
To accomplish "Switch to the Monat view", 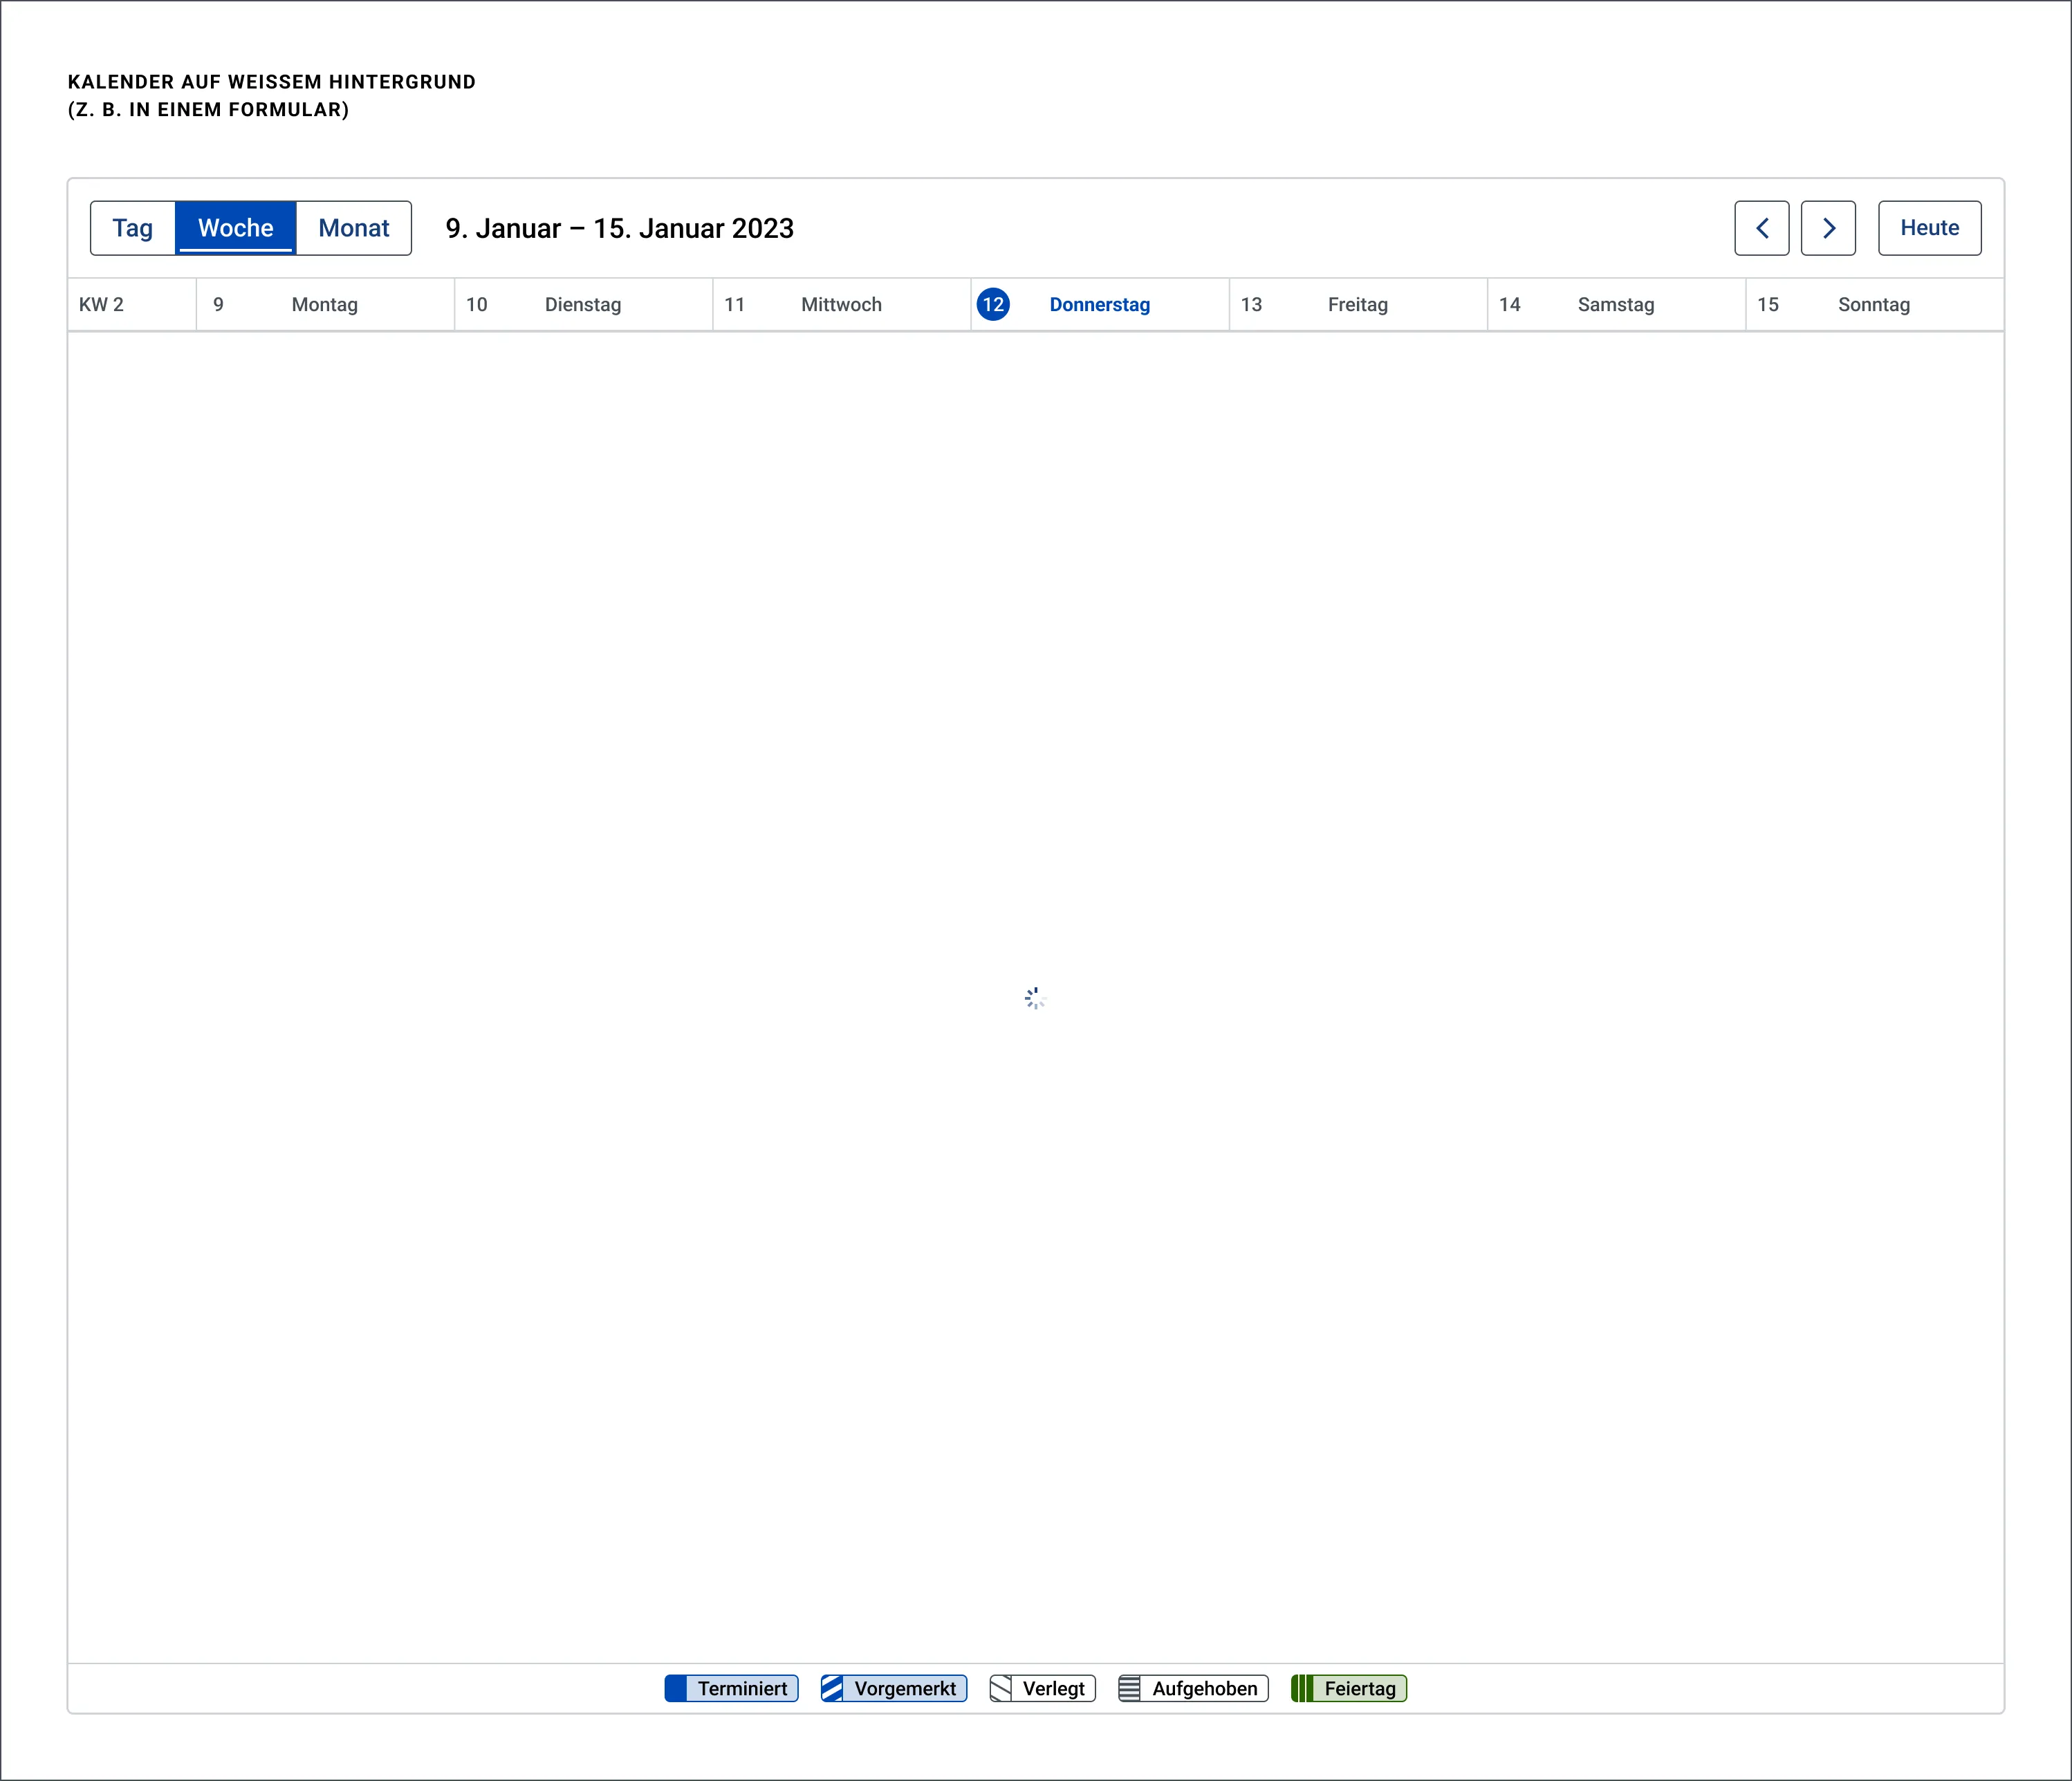I will [354, 228].
